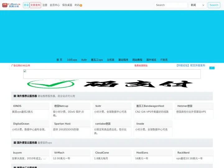Select 建站程序 navigation item

(x=123, y=60)
